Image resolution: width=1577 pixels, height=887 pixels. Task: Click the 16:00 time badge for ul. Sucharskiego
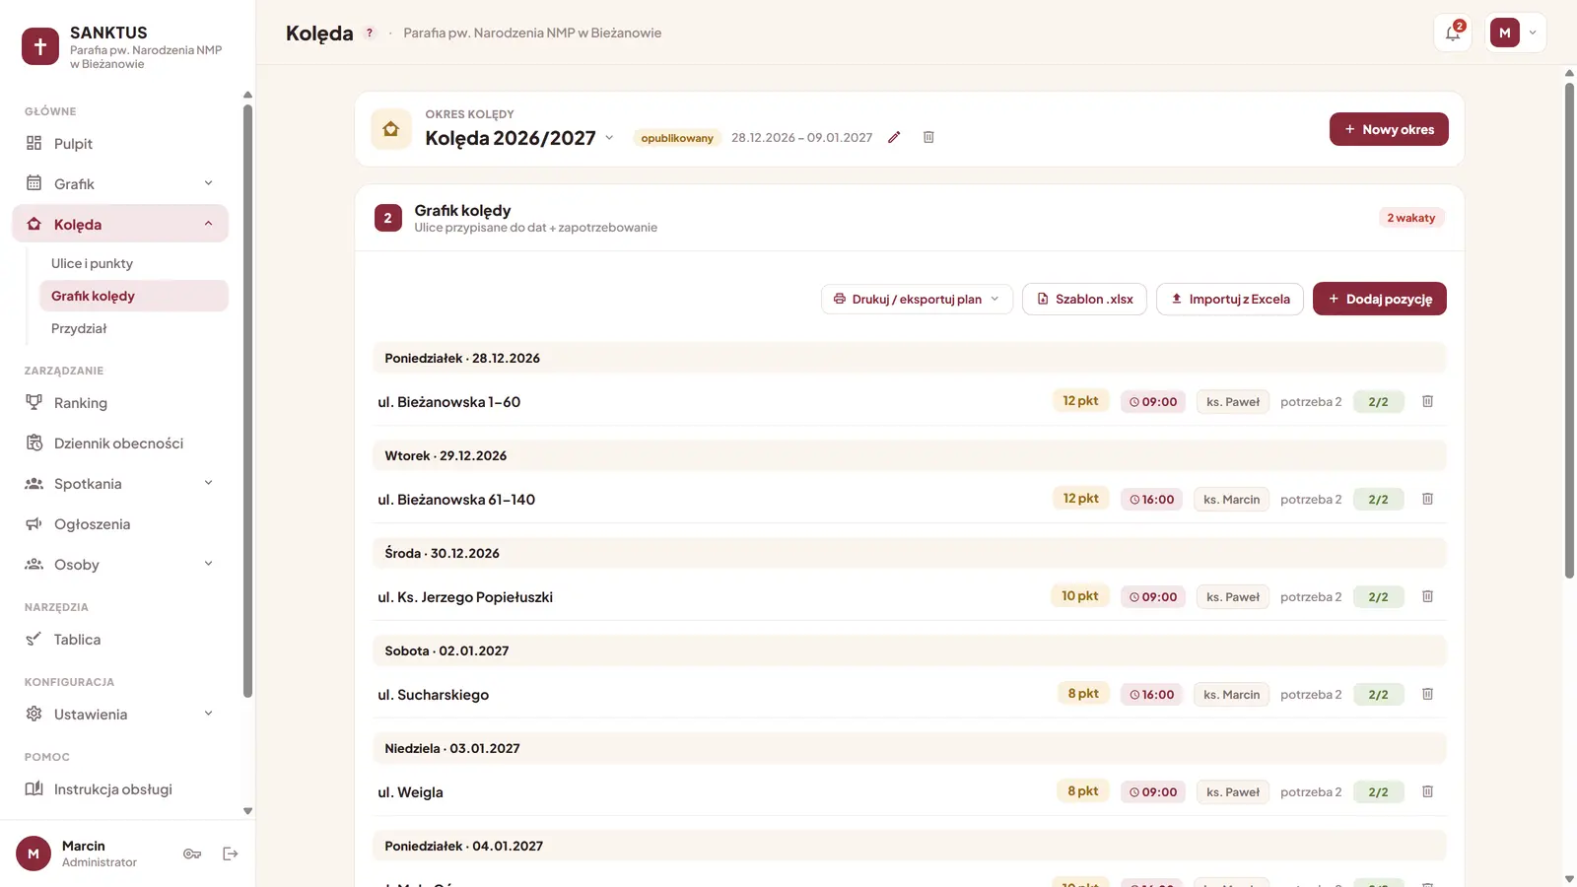pyautogui.click(x=1151, y=695)
